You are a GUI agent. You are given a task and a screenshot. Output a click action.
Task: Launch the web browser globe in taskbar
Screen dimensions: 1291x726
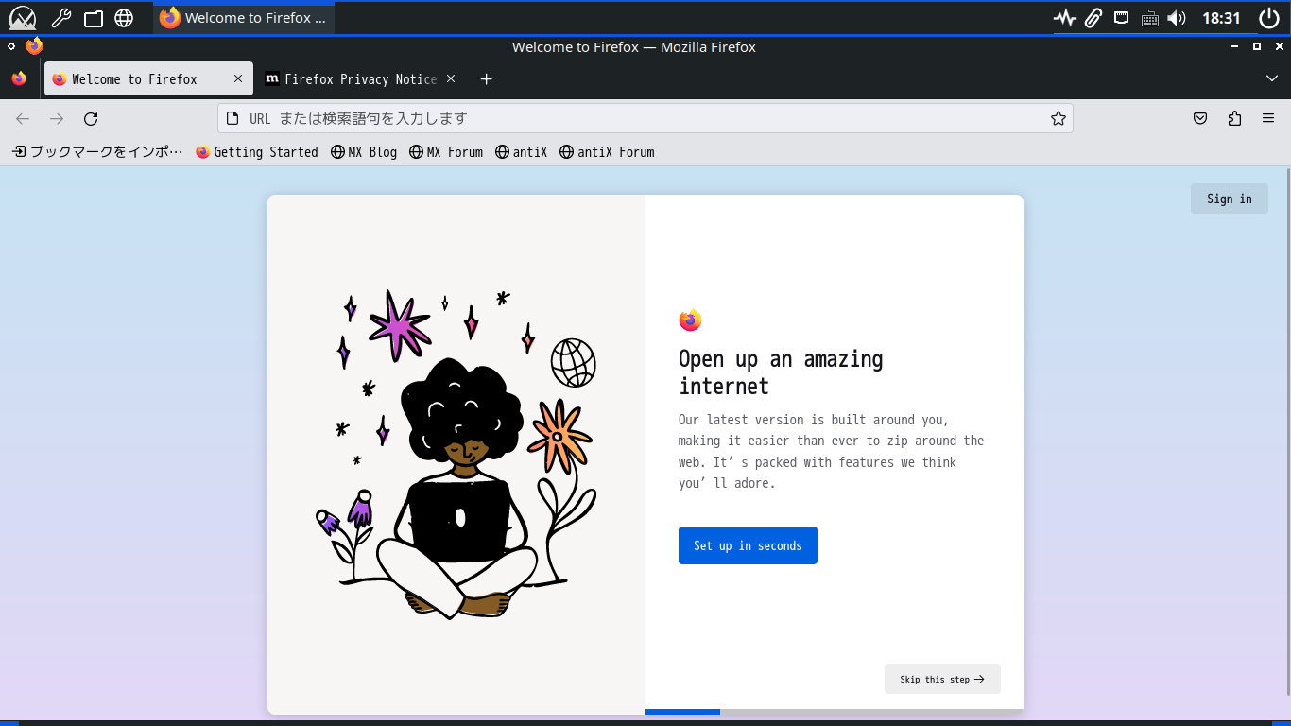[124, 18]
